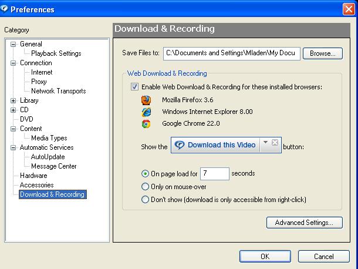
Task: Click the Windows Internet Explorer 8.00 text
Action: tap(207, 112)
